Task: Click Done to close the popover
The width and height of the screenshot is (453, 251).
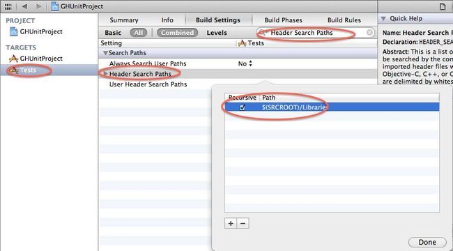Action: (427, 243)
